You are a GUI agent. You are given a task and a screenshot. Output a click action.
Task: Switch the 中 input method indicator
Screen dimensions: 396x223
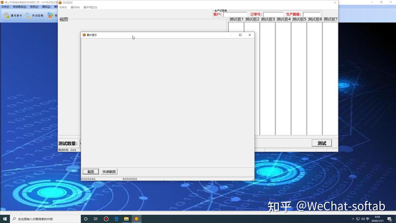tap(368, 219)
